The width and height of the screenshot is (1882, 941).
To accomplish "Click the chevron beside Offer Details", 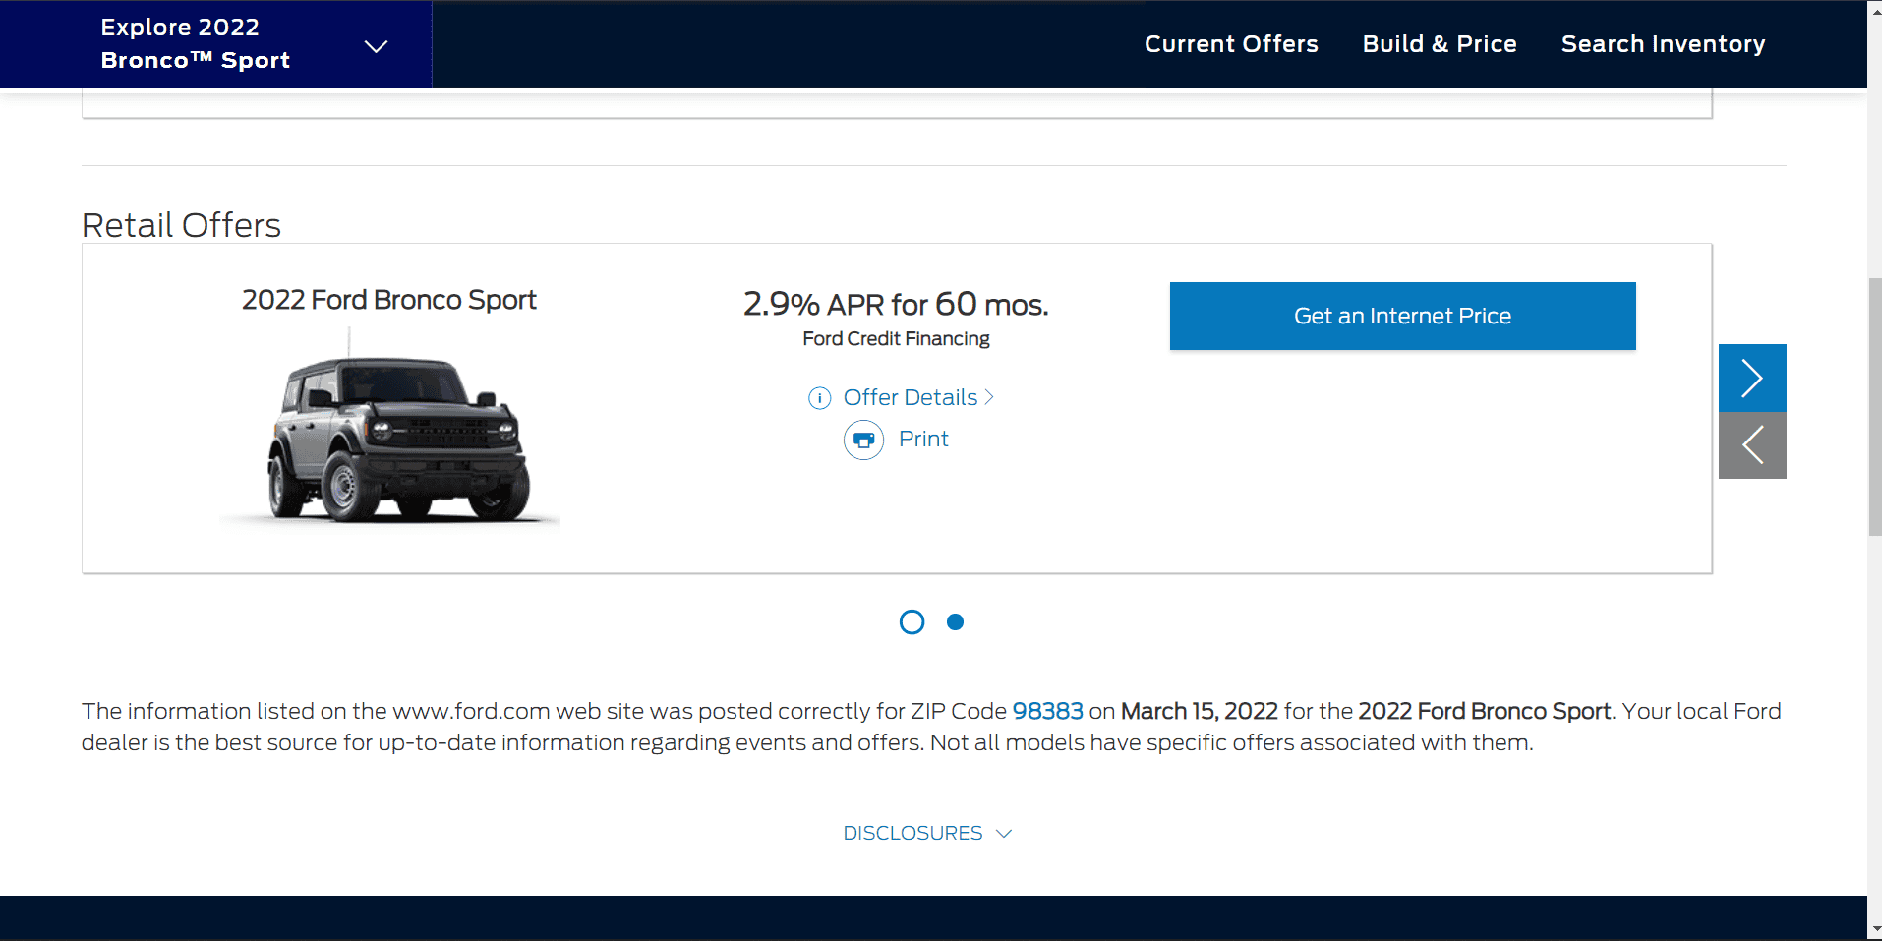I will pyautogui.click(x=987, y=397).
